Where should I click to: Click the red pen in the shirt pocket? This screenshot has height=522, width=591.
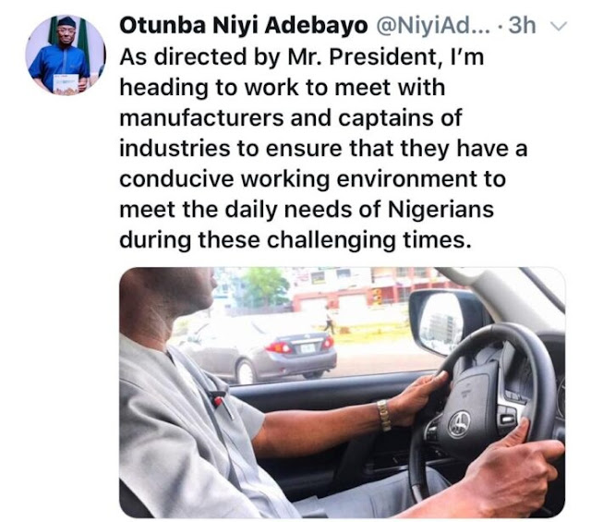tap(223, 404)
